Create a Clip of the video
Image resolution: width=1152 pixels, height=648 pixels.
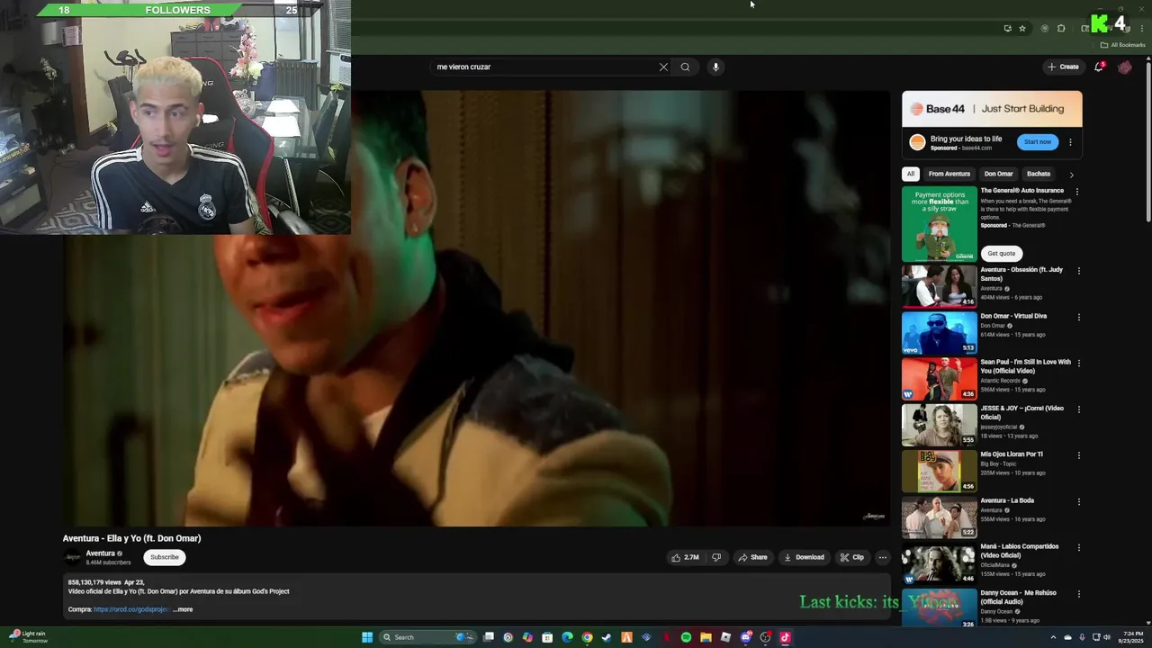click(x=852, y=557)
